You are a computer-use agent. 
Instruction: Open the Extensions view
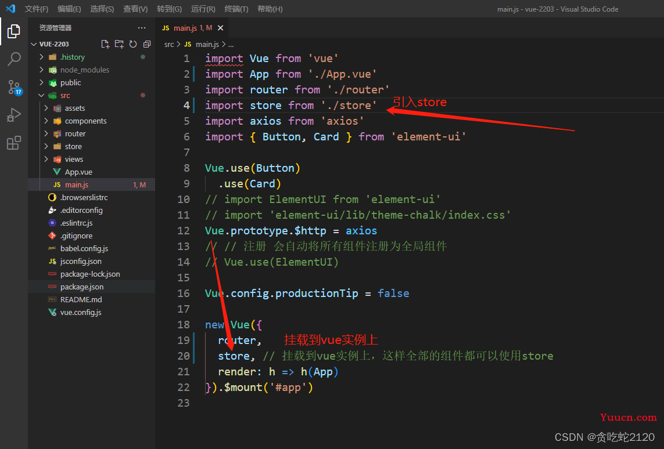(13, 143)
